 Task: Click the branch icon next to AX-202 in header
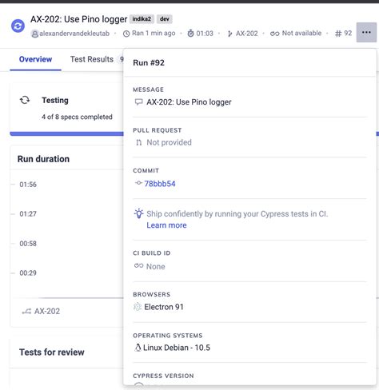point(229,34)
